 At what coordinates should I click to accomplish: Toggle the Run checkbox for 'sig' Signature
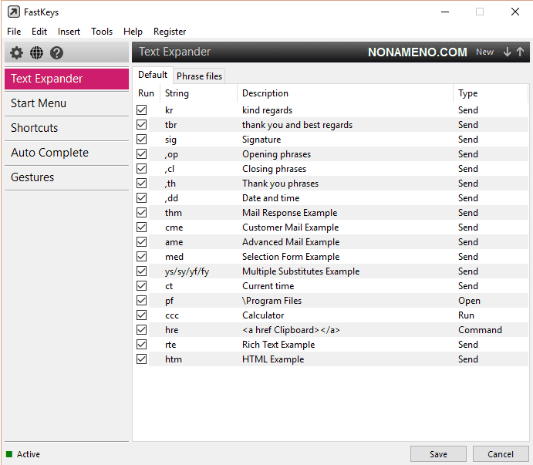tap(141, 140)
